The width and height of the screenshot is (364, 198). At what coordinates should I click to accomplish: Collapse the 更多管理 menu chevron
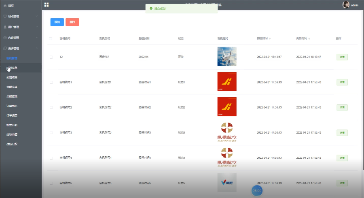point(37,48)
